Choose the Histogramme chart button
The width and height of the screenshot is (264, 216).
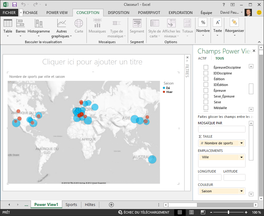39,28
